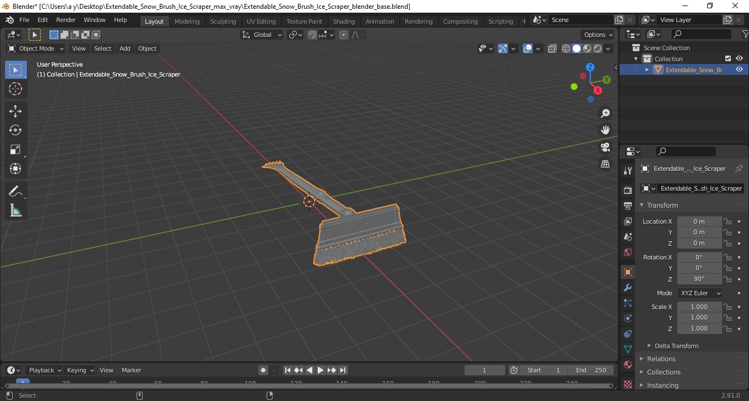Viewport: 749px width, 401px height.
Task: Open Particle properties tab
Action: [627, 303]
